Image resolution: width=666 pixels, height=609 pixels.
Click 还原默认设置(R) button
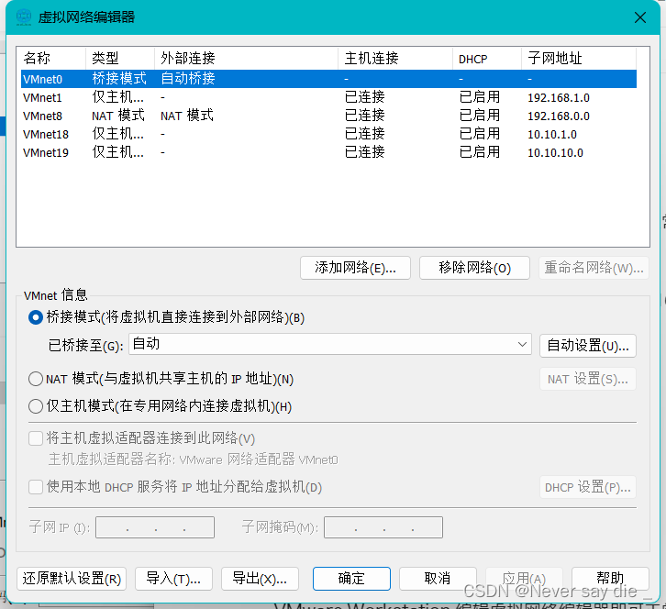point(72,579)
